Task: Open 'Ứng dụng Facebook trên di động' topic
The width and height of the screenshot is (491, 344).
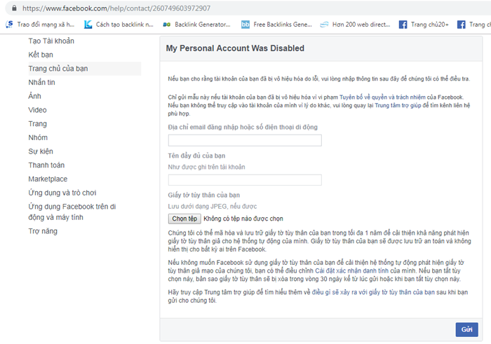Action: pos(72,212)
